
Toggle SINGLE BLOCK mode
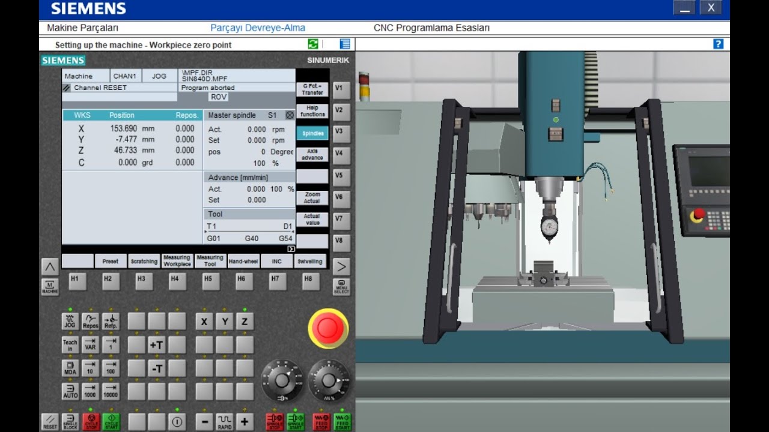[70, 421]
